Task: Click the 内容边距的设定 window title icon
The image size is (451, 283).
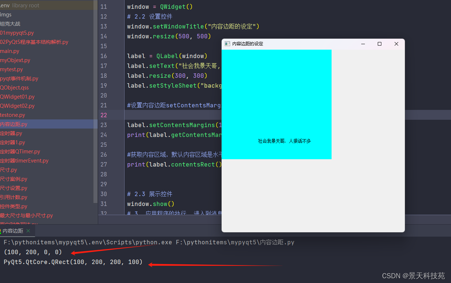Action: [227, 44]
